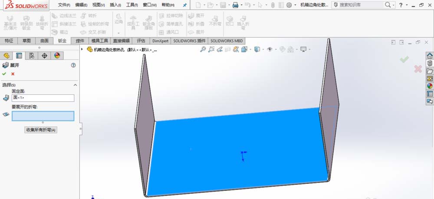The width and height of the screenshot is (434, 199).
Task: Open the ConfigurationManager tab
Action: point(32,56)
